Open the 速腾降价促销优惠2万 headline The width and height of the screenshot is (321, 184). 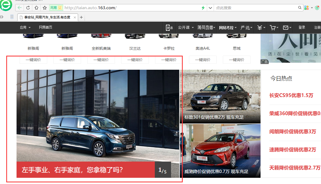point(293,150)
